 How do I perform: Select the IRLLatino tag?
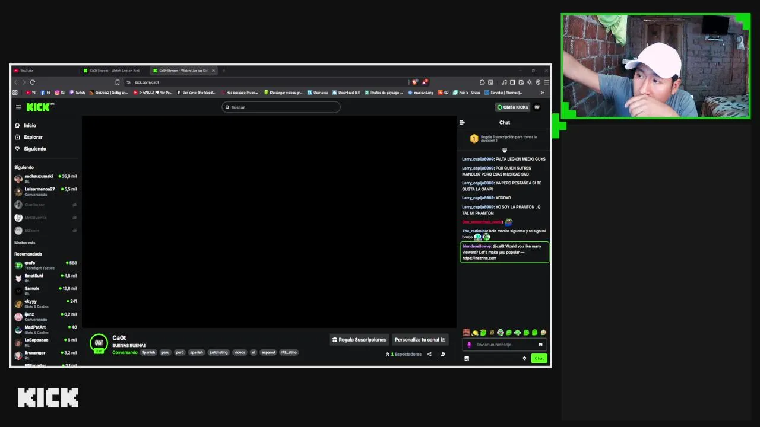point(289,352)
